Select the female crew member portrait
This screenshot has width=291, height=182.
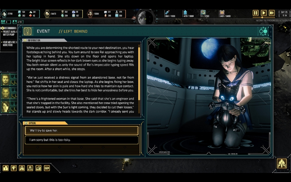(x=5, y=106)
